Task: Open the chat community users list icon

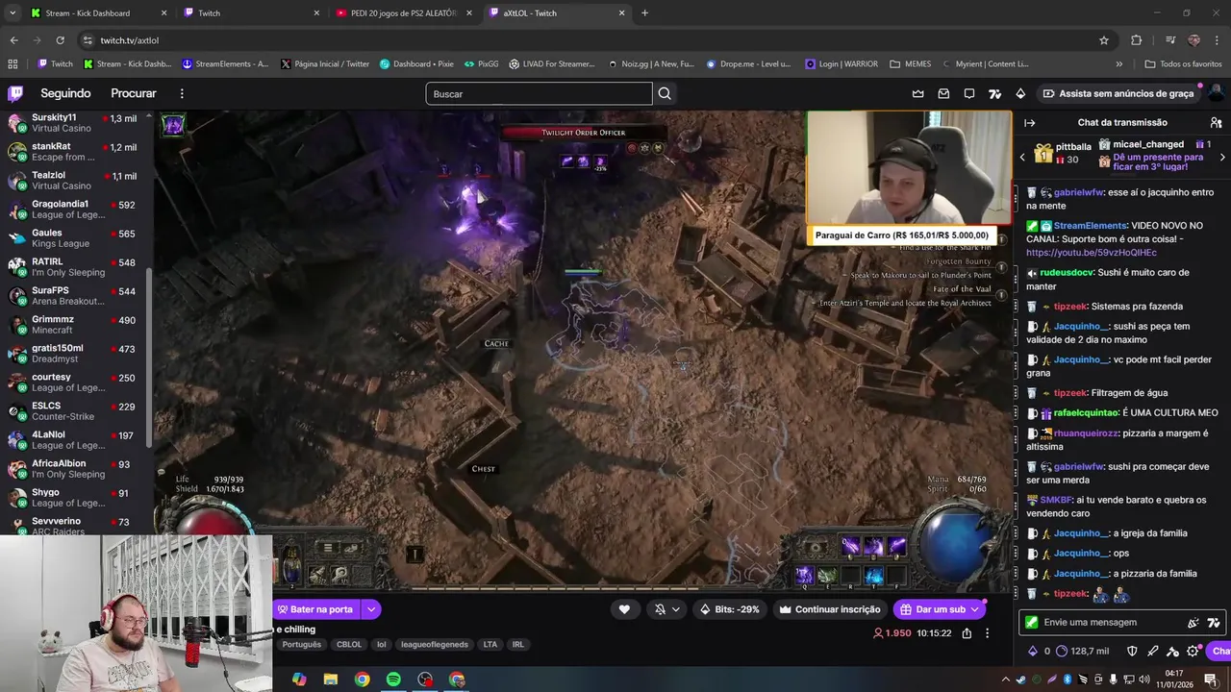Action: 1216,123
